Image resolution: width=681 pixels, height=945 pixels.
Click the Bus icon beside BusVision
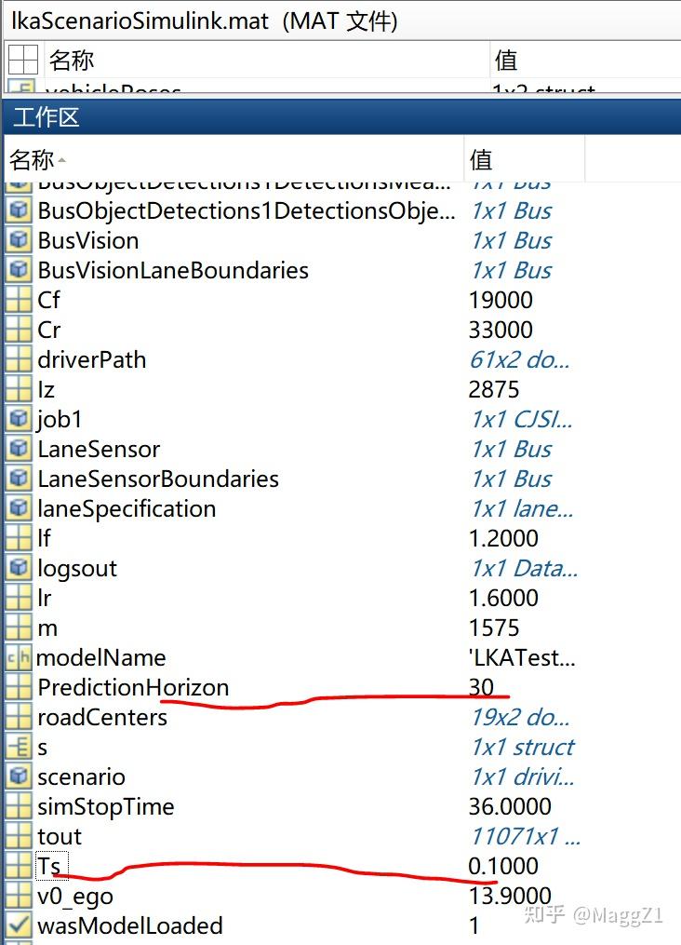(x=19, y=240)
